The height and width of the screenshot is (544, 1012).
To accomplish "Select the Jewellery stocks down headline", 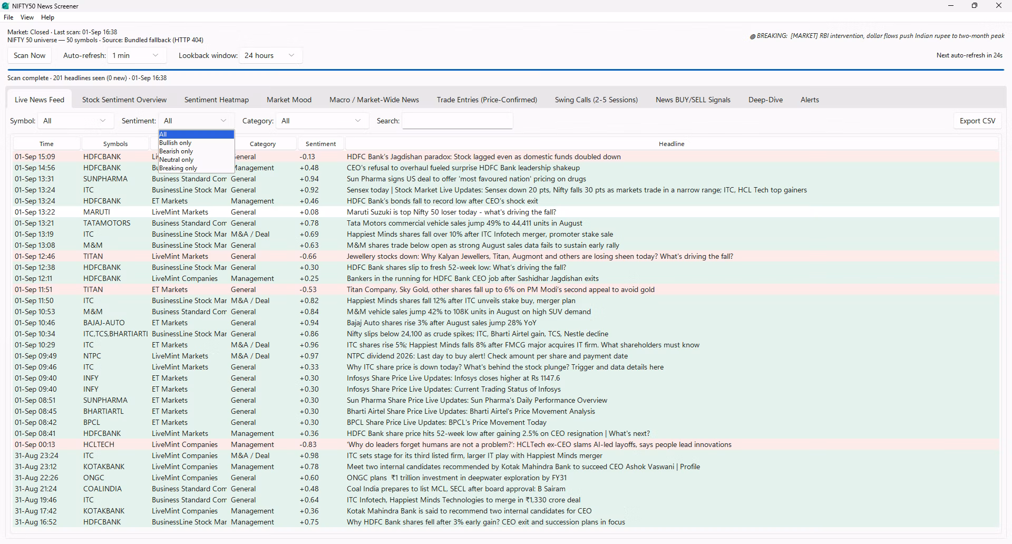I will point(540,256).
